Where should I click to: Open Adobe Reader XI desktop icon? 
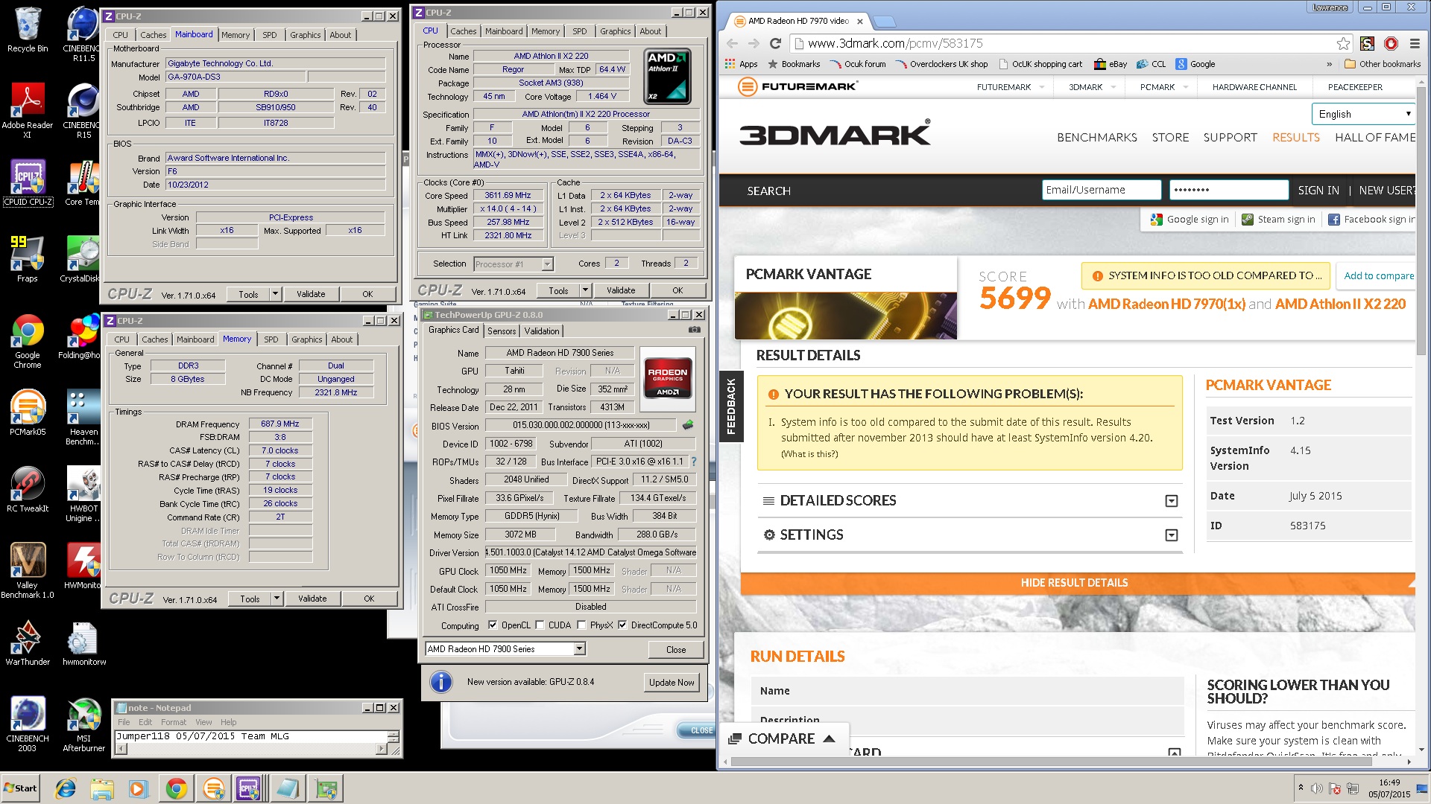click(28, 109)
